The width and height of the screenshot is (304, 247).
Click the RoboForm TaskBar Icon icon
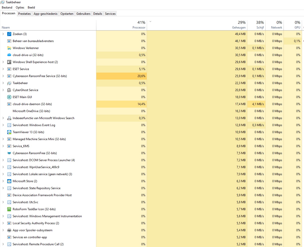point(9,209)
